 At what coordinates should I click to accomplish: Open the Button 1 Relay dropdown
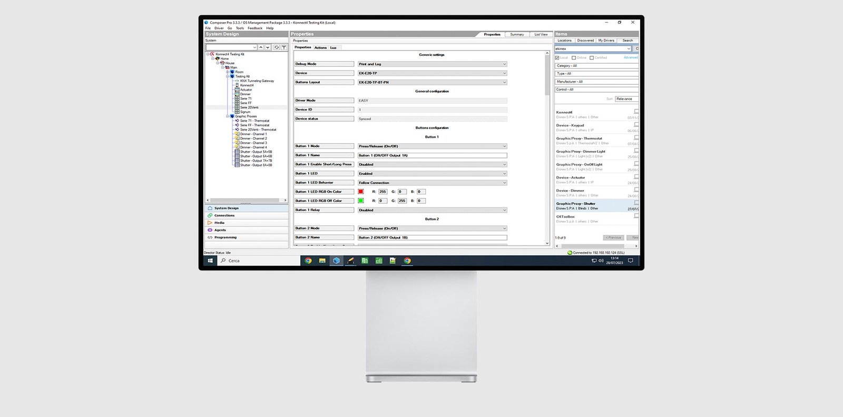pos(432,210)
